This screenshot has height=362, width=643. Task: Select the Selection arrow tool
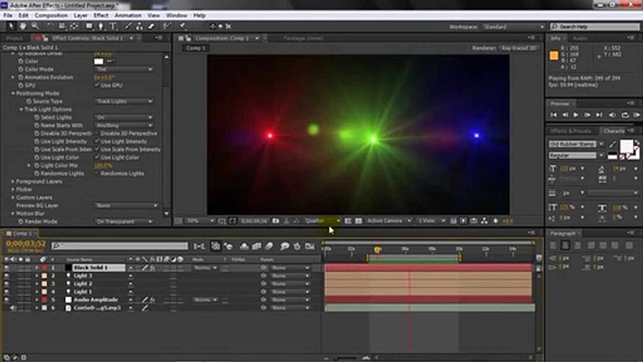click(x=11, y=26)
